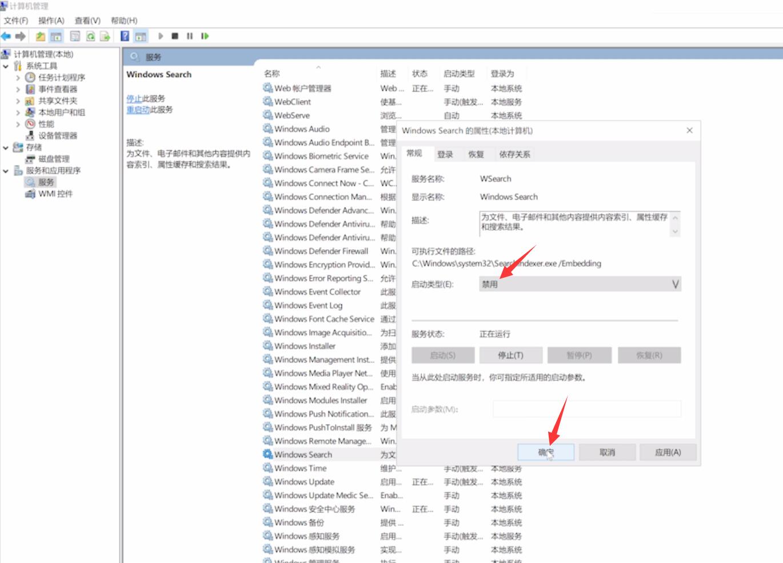
Task: Click the Start service play icon
Action: click(x=161, y=36)
